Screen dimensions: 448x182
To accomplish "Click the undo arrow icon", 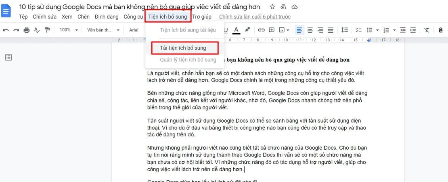I will point(6,30).
